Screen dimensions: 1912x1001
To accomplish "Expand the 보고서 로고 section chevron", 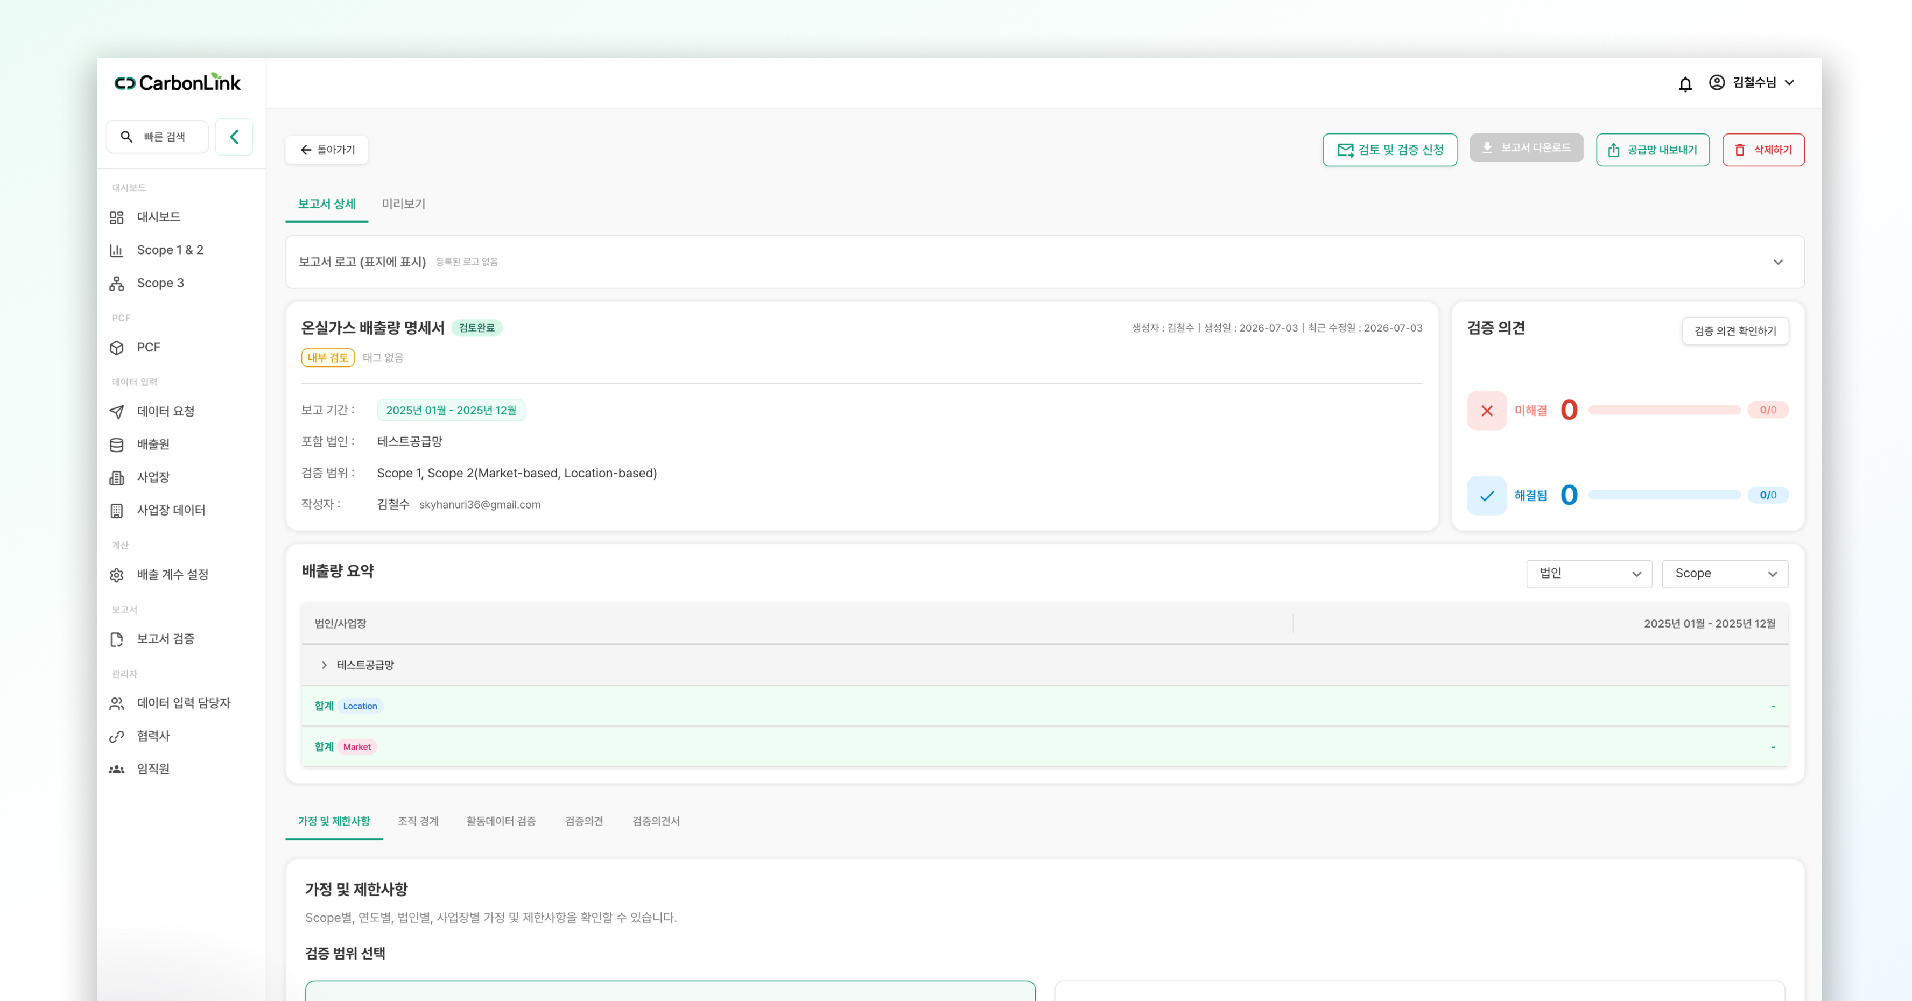I will [x=1777, y=262].
